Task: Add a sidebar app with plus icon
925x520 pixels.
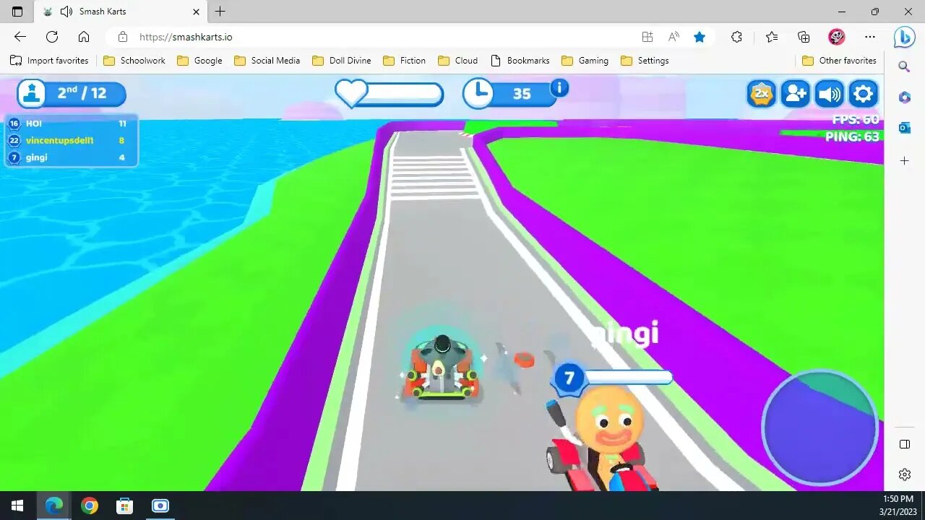Action: tap(904, 160)
